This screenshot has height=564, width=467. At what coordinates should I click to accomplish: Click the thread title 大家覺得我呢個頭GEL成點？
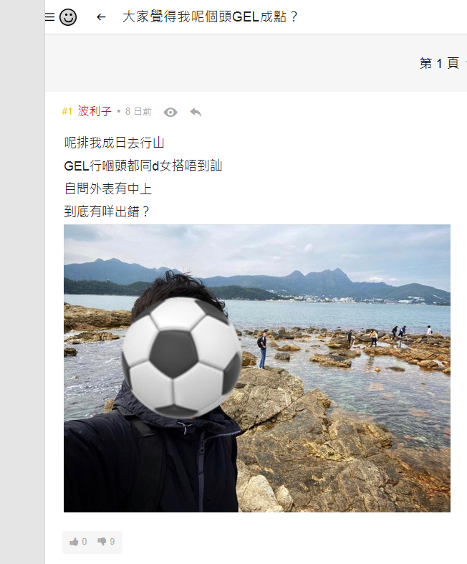click(x=211, y=17)
